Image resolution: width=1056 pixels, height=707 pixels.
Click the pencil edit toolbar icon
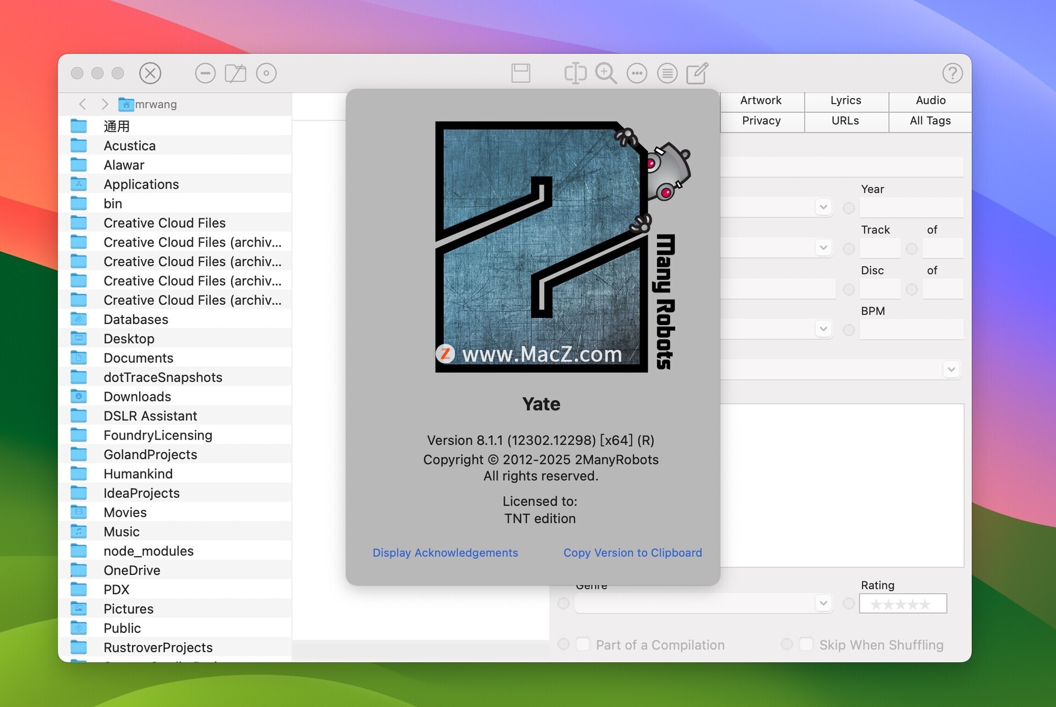click(697, 73)
